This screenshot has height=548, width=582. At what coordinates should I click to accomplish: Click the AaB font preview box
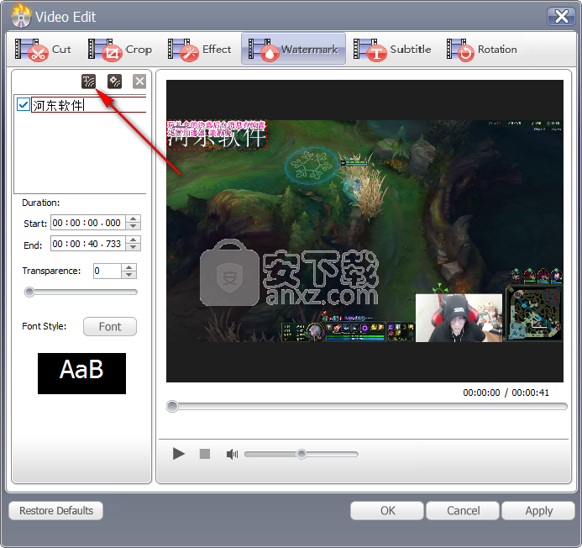[81, 373]
